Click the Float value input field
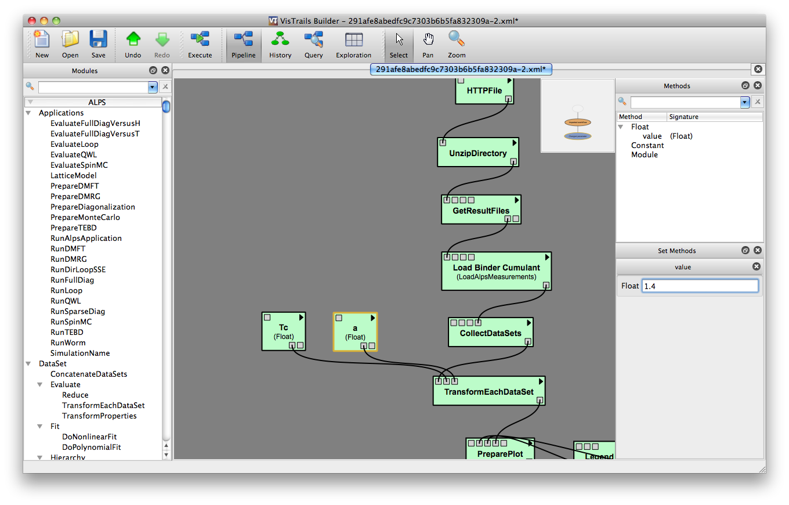The image size is (789, 505). [700, 286]
